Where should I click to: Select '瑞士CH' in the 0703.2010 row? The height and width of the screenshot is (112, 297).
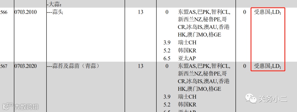point(187,43)
